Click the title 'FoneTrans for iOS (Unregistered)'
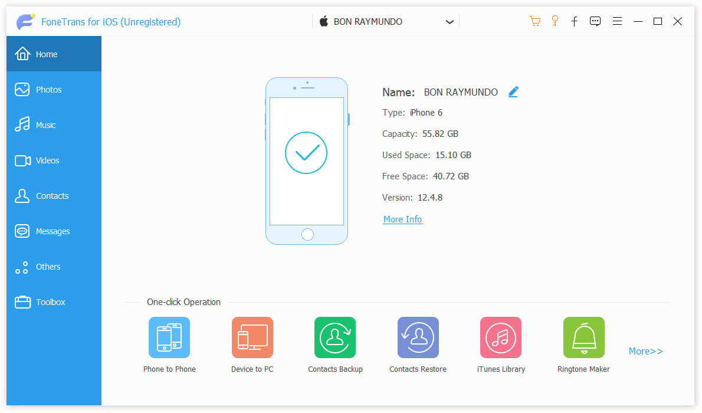Screen dimensions: 702x413 [x=110, y=21]
